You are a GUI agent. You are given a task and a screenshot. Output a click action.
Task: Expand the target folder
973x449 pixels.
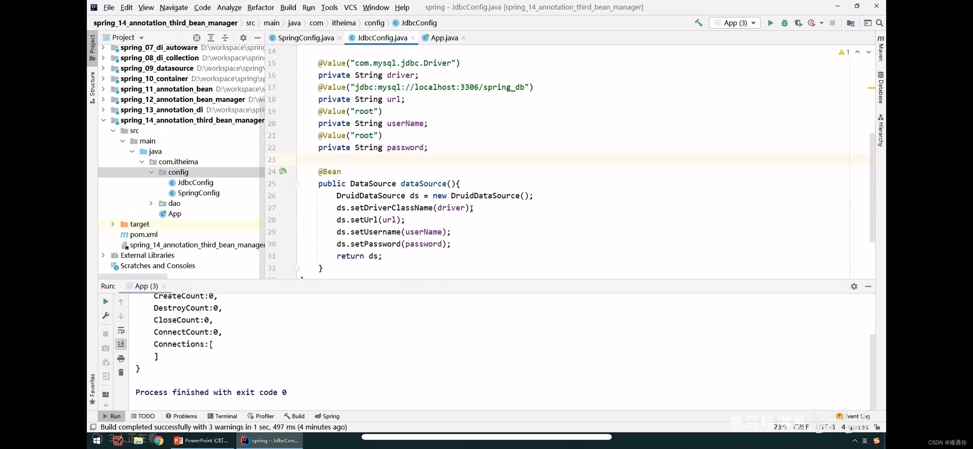(113, 224)
